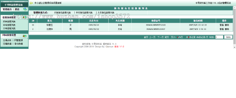The image size is (236, 98).
Task: Open 大专信息列表 in sidebar
Action: pos(9,28)
